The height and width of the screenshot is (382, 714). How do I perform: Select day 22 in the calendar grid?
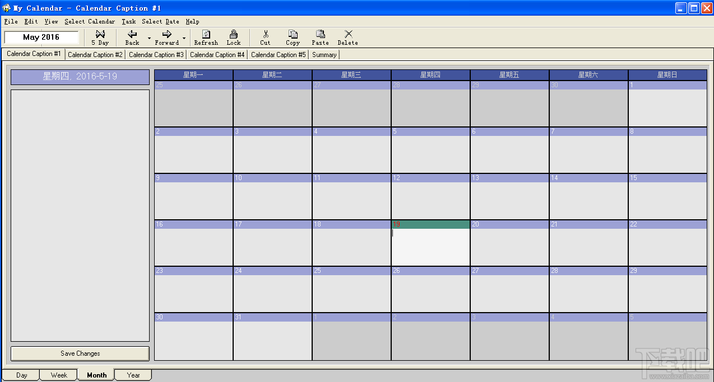(667, 243)
